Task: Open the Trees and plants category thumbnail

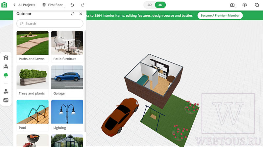Action: 33,77
